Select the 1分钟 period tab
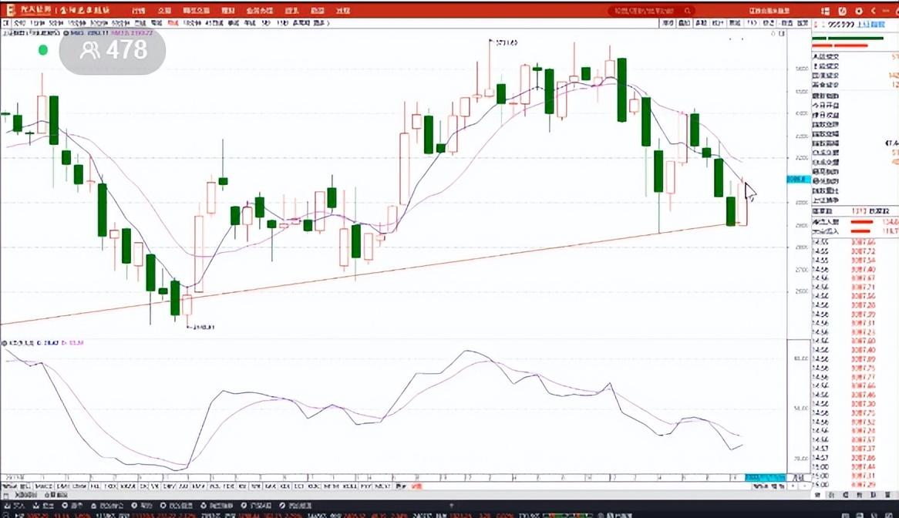 point(37,23)
